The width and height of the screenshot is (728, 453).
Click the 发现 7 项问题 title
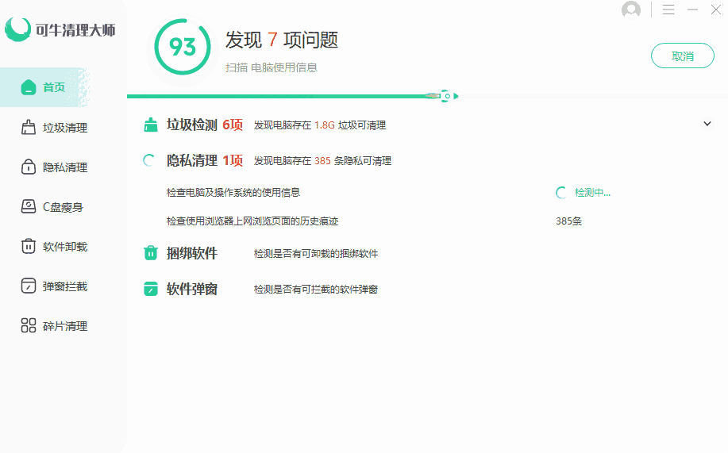coord(282,40)
